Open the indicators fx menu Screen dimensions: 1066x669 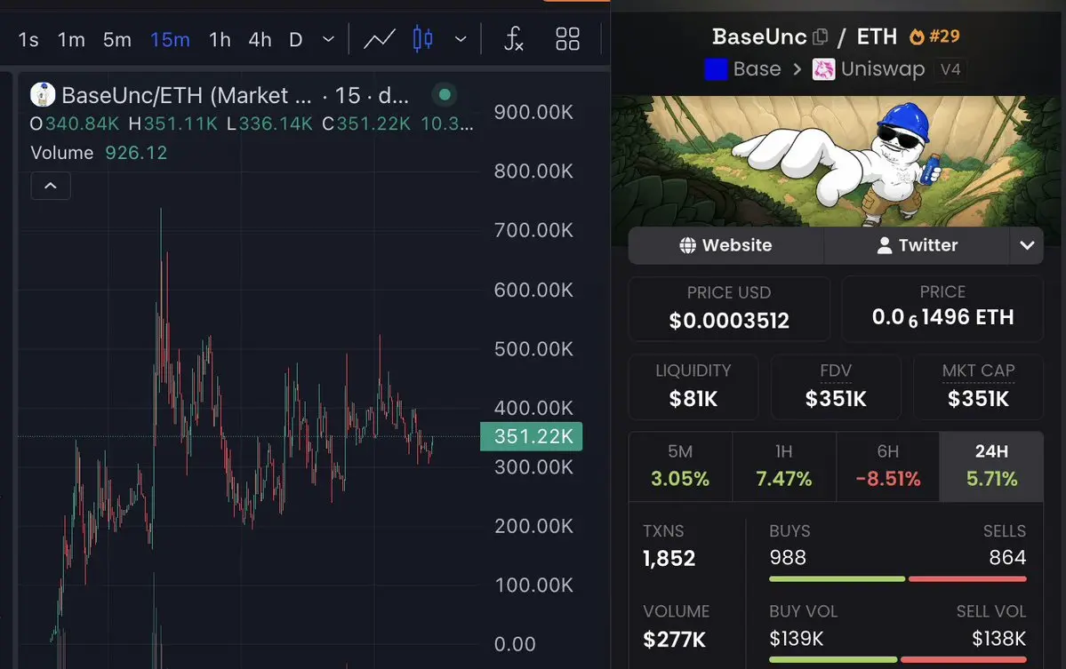click(x=514, y=39)
